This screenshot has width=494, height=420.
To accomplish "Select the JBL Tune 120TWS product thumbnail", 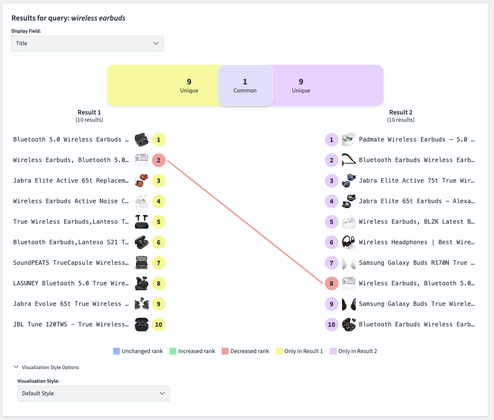I will (x=142, y=325).
